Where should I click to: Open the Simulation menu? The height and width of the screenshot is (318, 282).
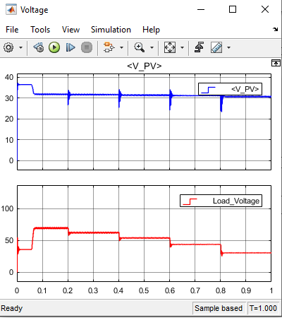[111, 30]
